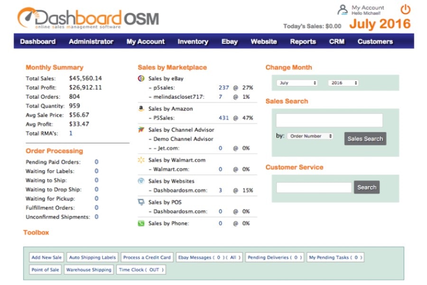Image resolution: width=427 pixels, height=285 pixels.
Task: Click the My Account person icon
Action: click(x=343, y=9)
